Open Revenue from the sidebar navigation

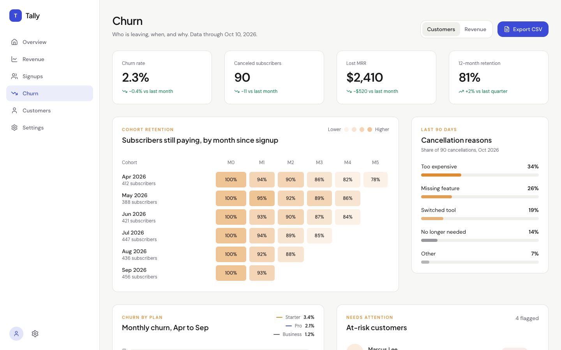point(49,59)
